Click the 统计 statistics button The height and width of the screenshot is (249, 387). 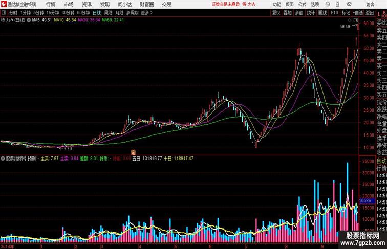click(311, 13)
